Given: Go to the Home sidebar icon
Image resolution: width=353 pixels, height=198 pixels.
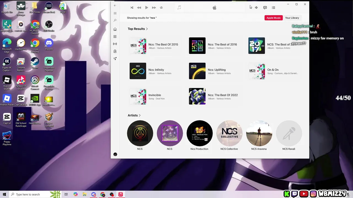Looking at the screenshot, I should tap(115, 29).
